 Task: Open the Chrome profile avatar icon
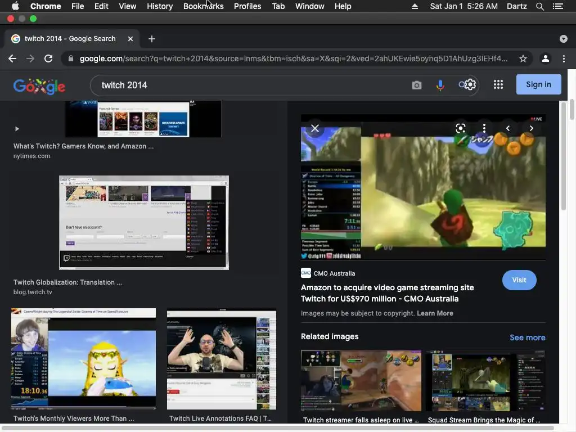[x=546, y=58]
